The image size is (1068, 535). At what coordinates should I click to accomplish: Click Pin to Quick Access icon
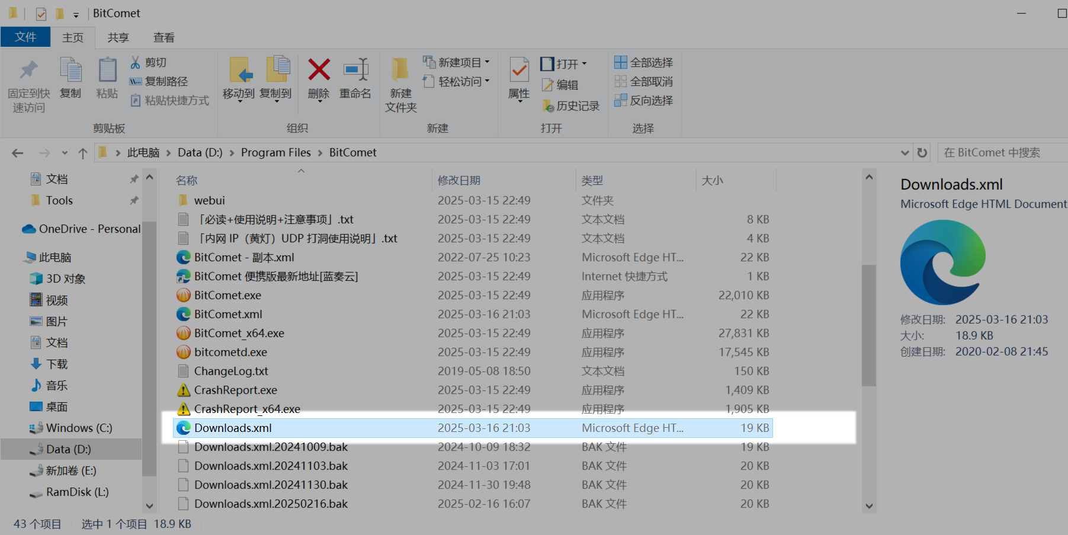pyautogui.click(x=28, y=71)
